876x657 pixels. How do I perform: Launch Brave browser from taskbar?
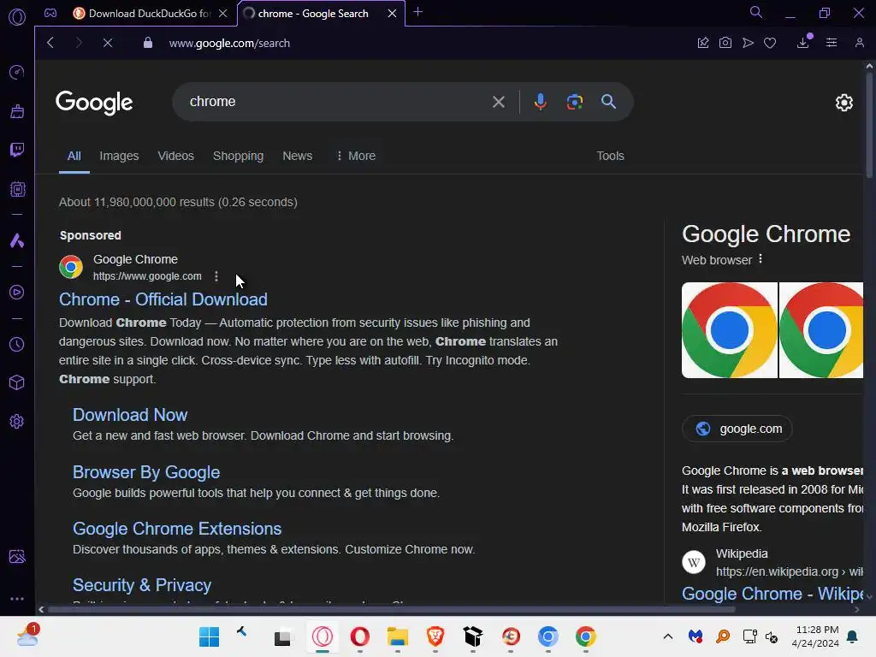pos(435,636)
